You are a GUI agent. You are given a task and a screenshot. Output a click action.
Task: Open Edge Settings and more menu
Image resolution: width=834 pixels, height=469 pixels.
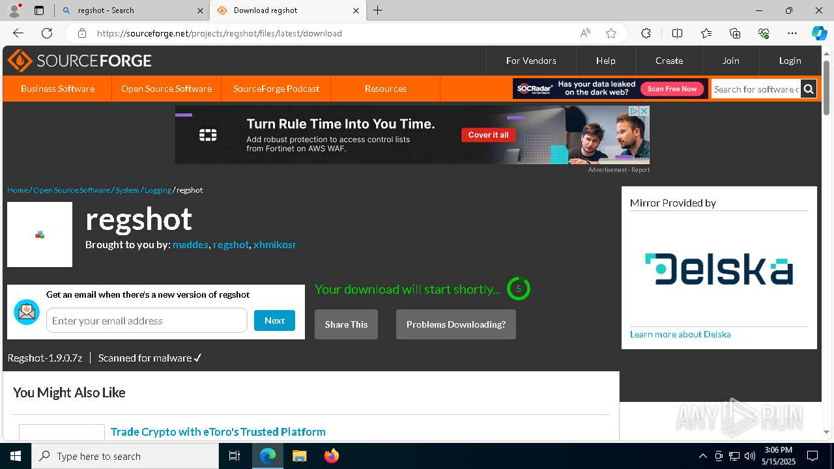(792, 33)
